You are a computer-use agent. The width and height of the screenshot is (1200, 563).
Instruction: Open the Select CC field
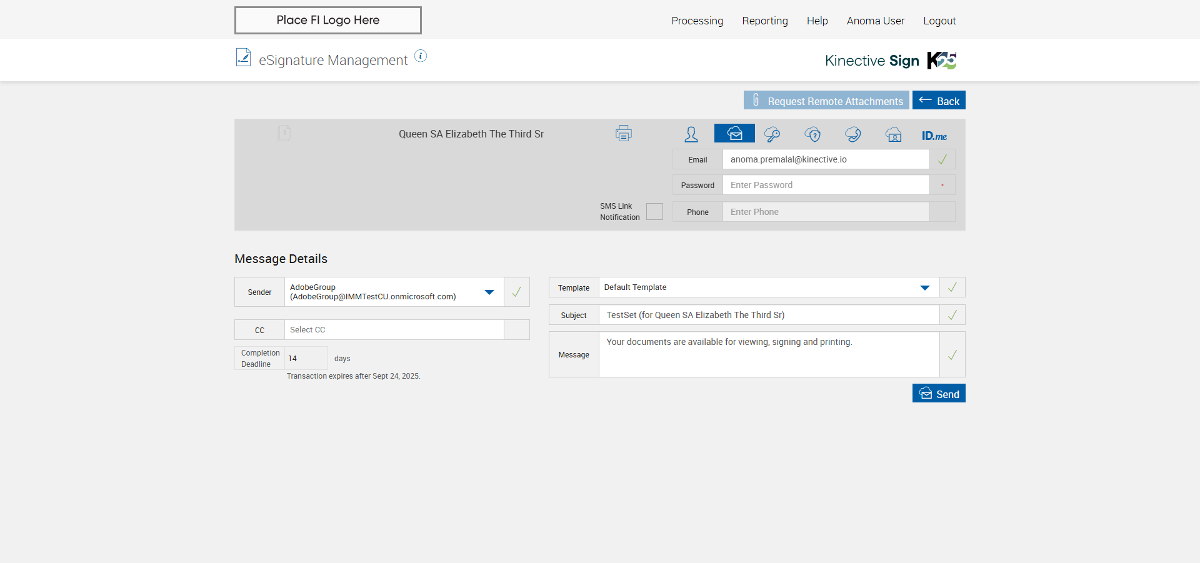[x=394, y=330]
